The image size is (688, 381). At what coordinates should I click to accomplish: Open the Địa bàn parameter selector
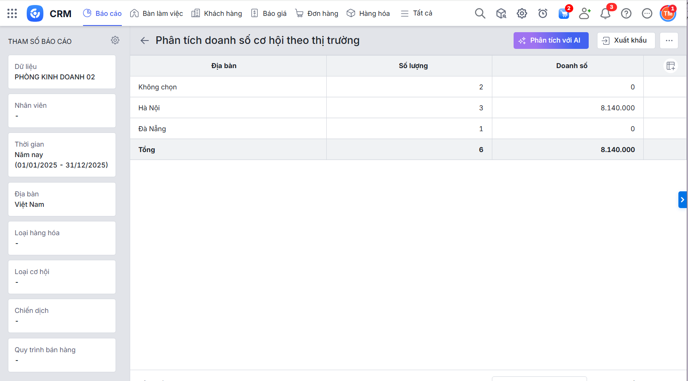tap(62, 199)
